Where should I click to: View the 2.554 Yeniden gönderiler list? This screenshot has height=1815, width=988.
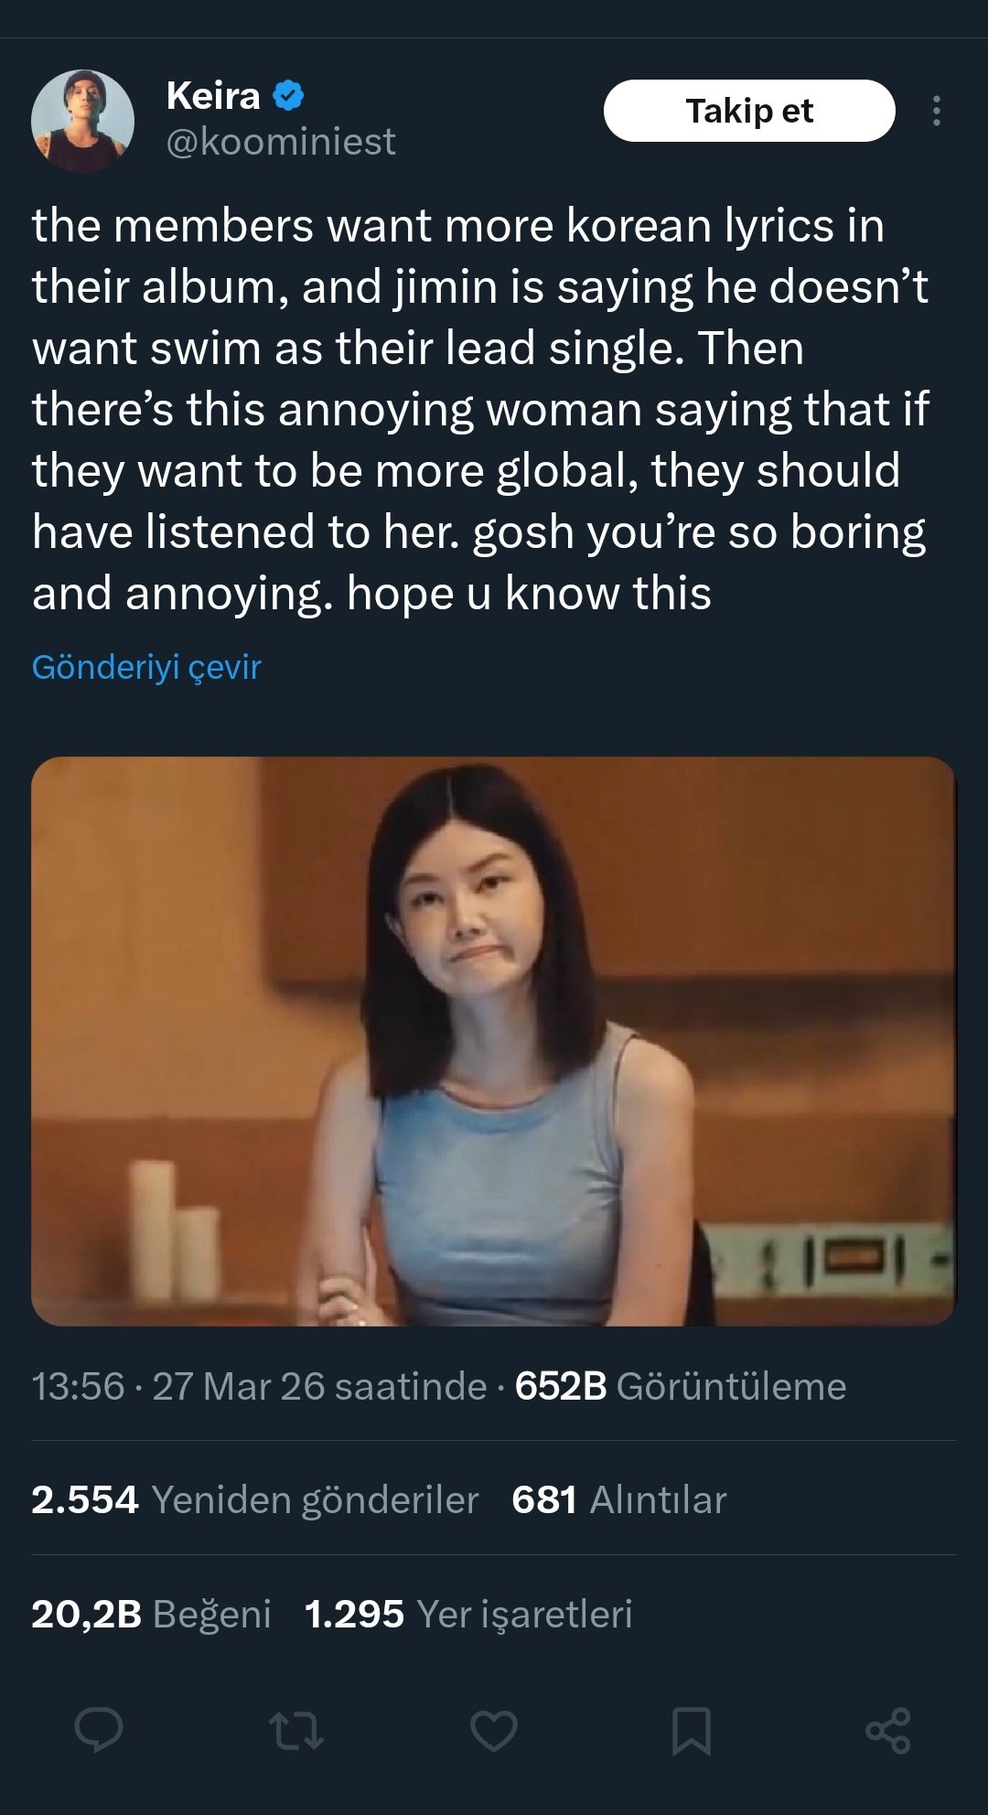(254, 1499)
